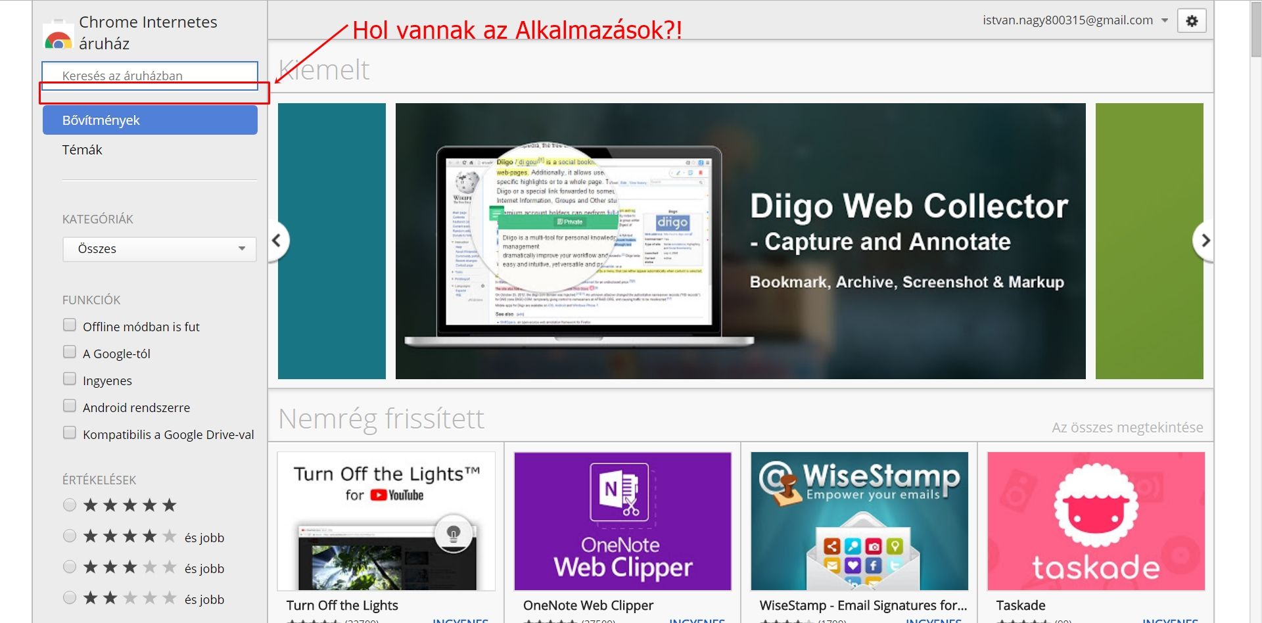Click the Taskade title text
Viewport: 1262px width, 623px height.
pyautogui.click(x=1021, y=605)
